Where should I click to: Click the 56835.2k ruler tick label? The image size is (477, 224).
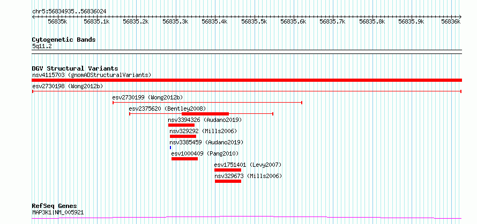[136, 21]
